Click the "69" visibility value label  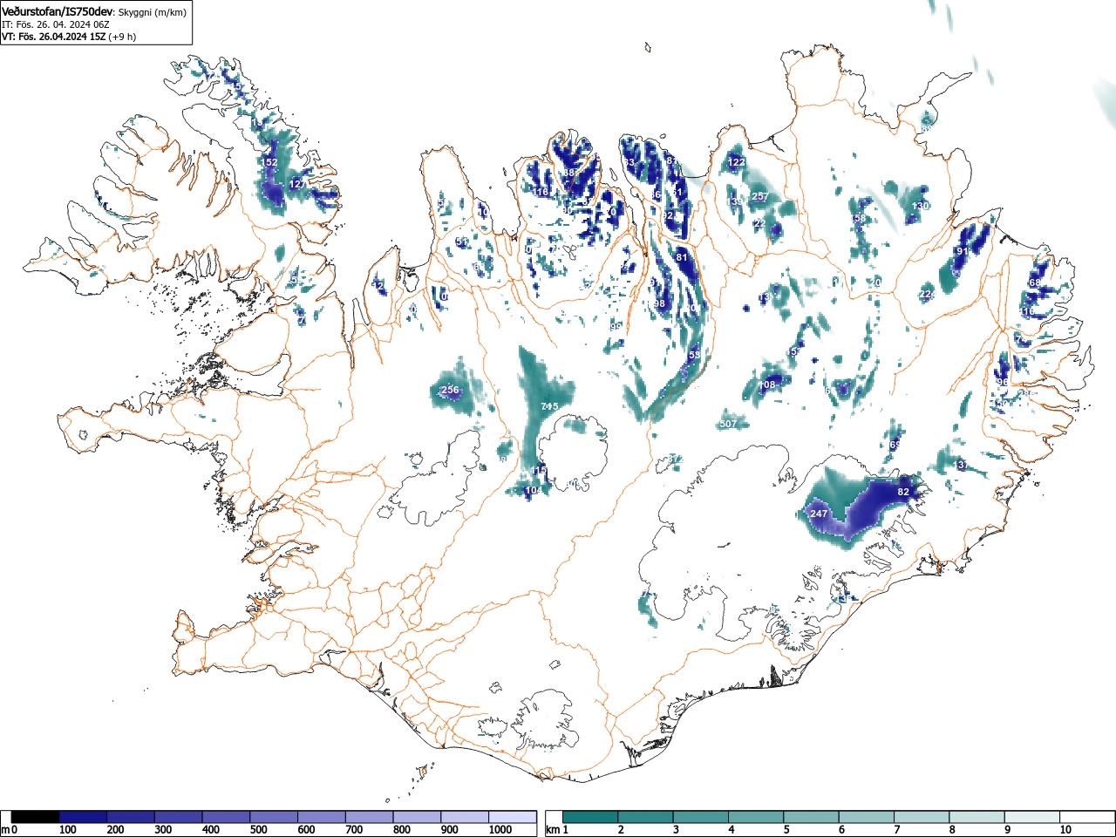[895, 446]
